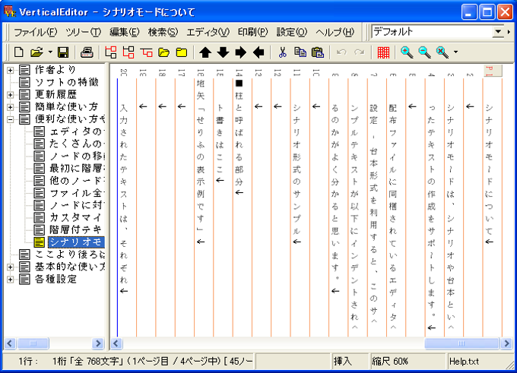Viewport: 517px width, 373px height.
Task: Open the 設定(O) menu
Action: [291, 32]
